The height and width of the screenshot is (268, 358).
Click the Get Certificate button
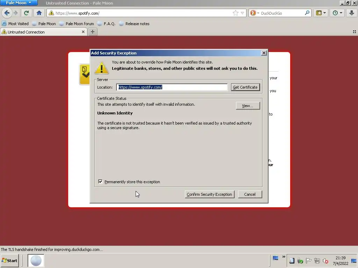(245, 87)
